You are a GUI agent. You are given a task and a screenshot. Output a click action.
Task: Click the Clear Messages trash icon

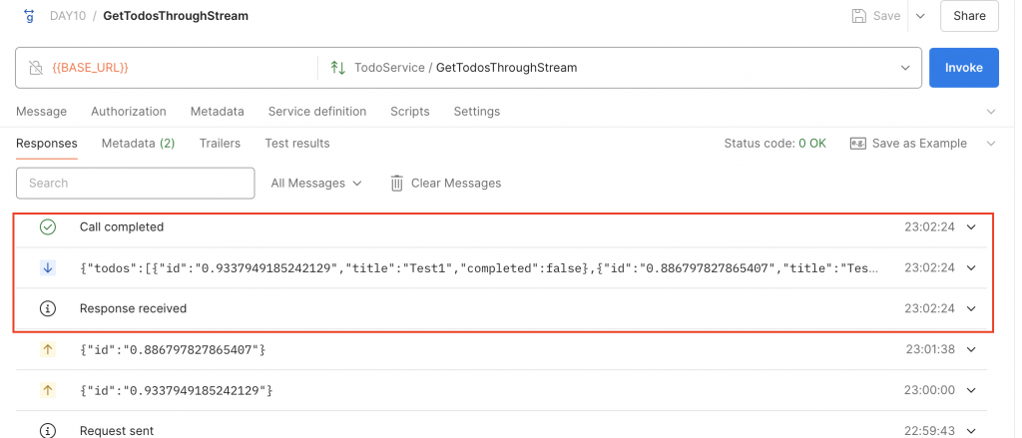[396, 184]
